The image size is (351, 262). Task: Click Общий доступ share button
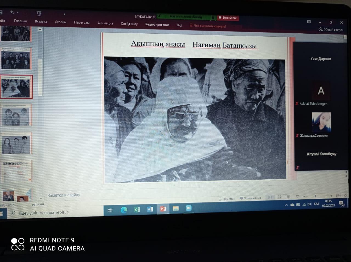[331, 30]
